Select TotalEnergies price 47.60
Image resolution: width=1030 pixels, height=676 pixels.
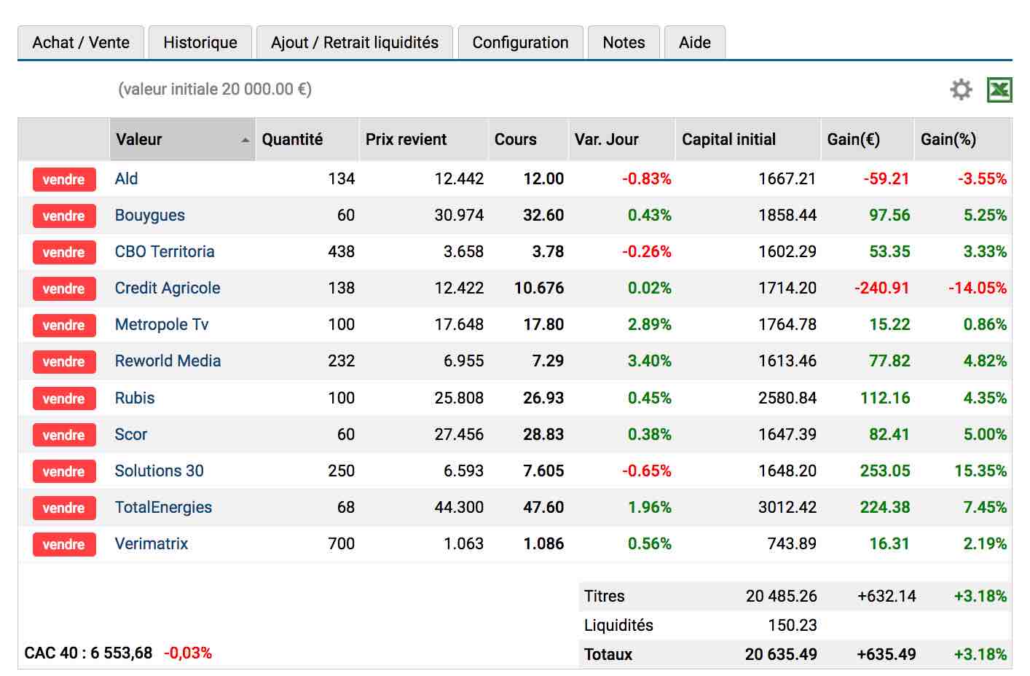click(x=543, y=507)
